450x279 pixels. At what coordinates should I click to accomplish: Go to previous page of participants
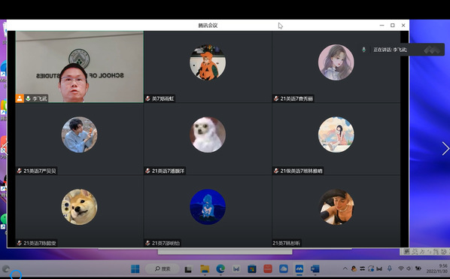point(4,149)
